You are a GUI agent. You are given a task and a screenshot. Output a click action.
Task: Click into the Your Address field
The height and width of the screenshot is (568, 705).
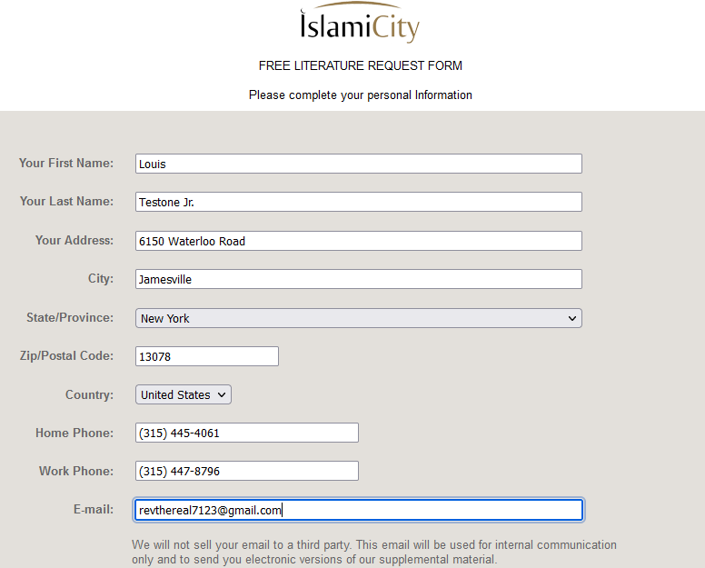pos(358,241)
